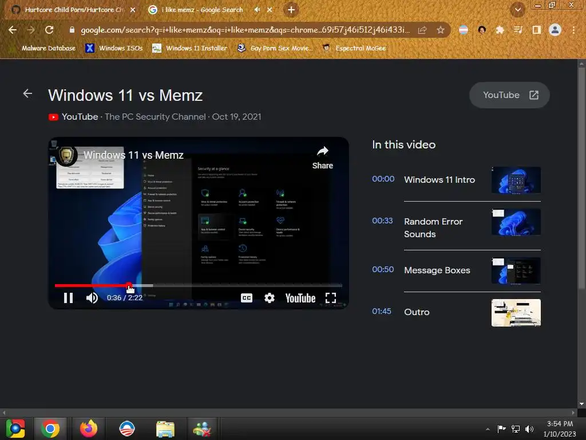Open network status tray icon
This screenshot has width=586, height=440.
pos(516,429)
